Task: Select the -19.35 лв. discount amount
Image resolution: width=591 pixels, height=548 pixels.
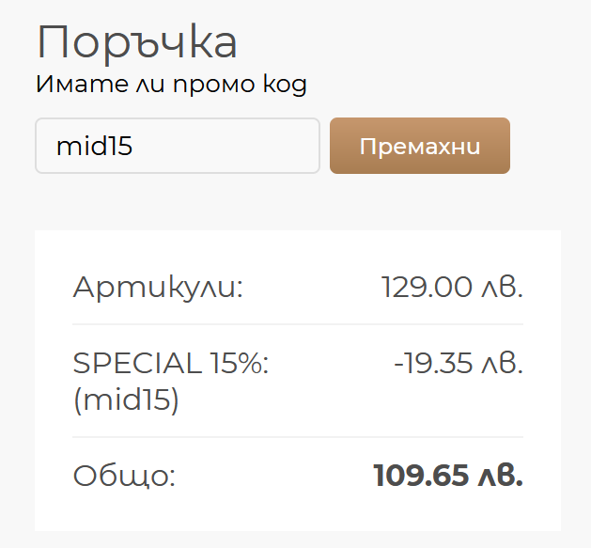Action: (x=458, y=363)
